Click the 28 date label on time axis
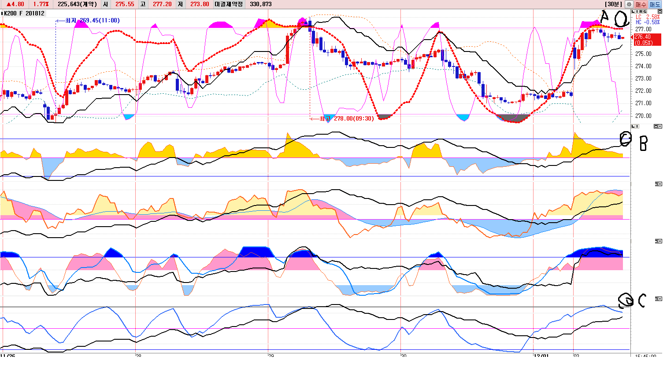Image resolution: width=667 pixels, height=367 pixels. (x=138, y=355)
